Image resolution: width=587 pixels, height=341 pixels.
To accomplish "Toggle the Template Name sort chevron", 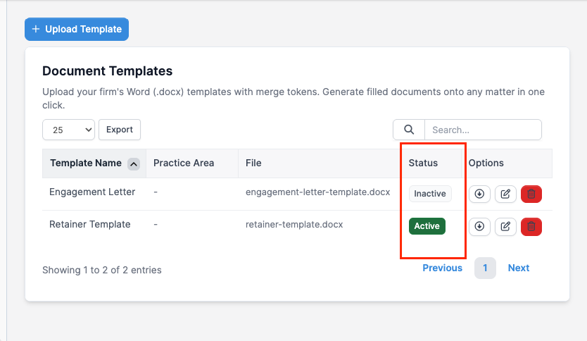I will (x=134, y=164).
